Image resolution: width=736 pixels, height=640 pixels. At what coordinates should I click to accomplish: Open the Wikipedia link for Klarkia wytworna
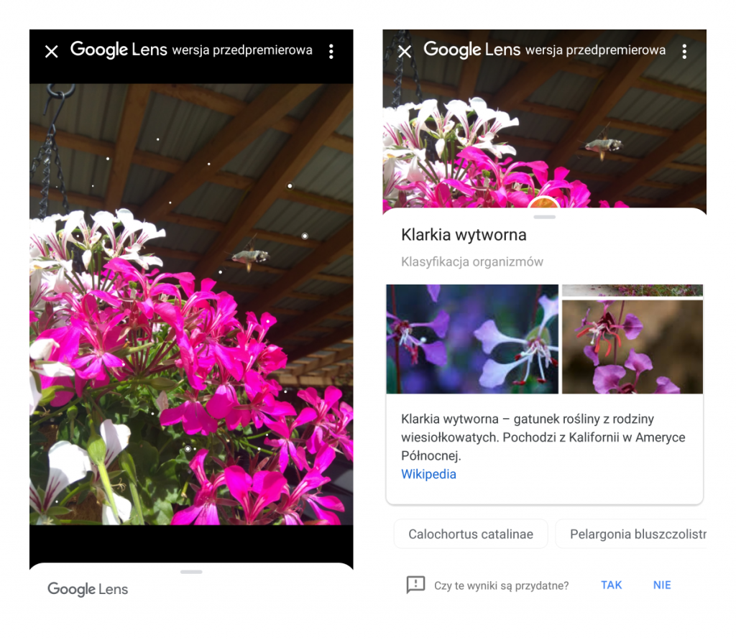click(x=428, y=474)
